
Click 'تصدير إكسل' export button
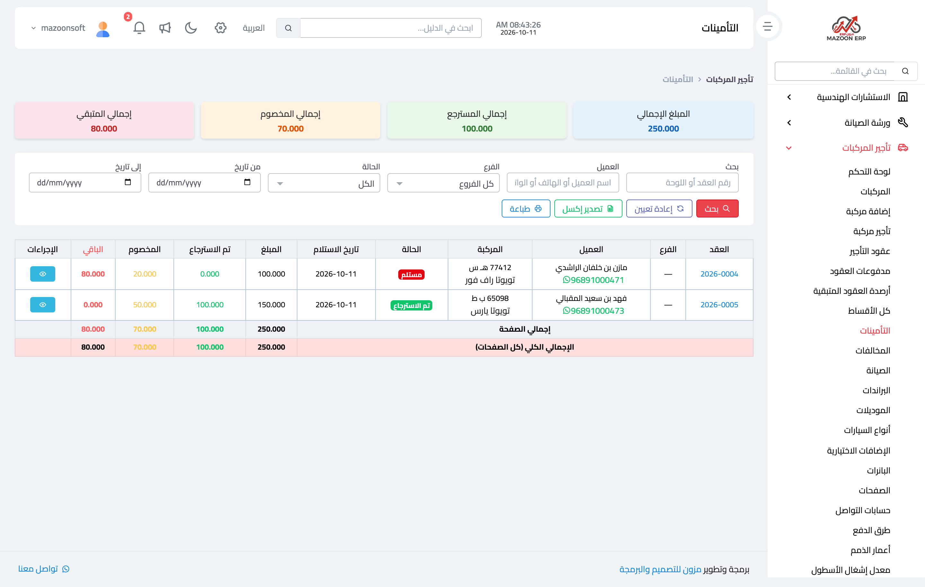(588, 209)
